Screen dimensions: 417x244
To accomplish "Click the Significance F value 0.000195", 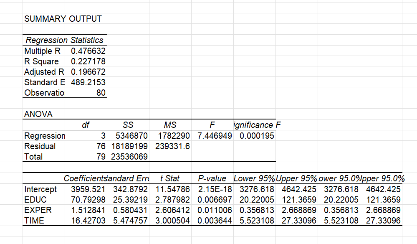I will pyautogui.click(x=256, y=135).
